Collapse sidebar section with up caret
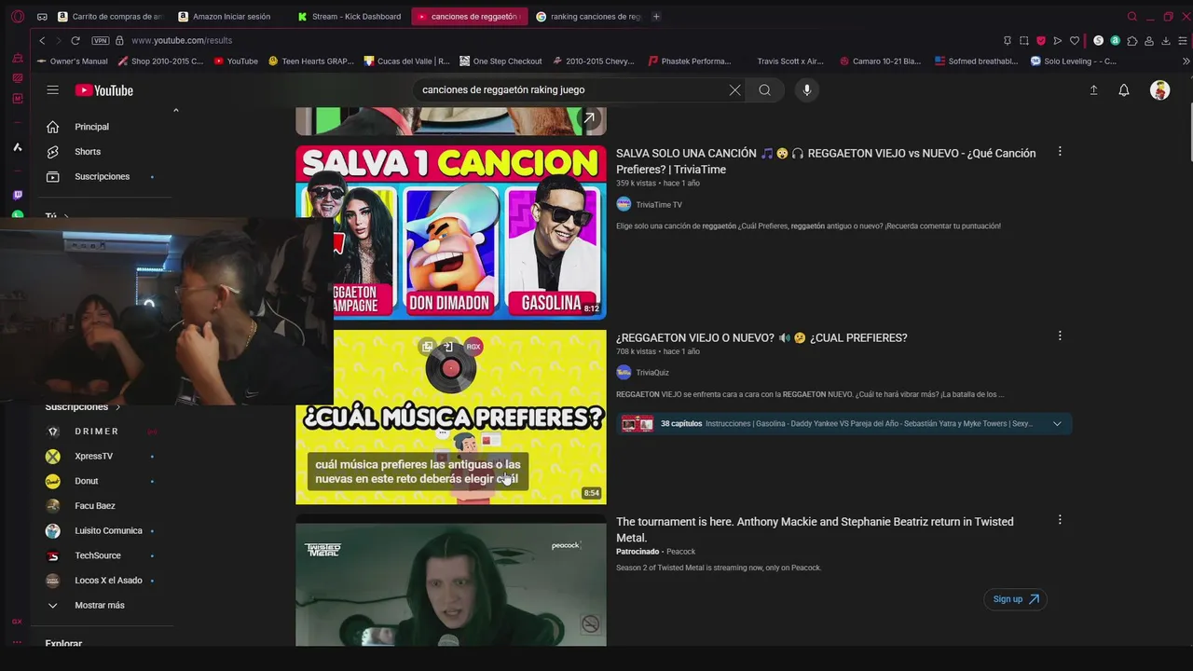Image resolution: width=1193 pixels, height=671 pixels. pyautogui.click(x=175, y=111)
